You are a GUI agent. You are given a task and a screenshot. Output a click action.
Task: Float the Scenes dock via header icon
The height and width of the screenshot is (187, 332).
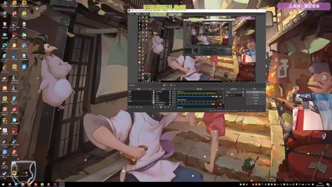[150, 89]
